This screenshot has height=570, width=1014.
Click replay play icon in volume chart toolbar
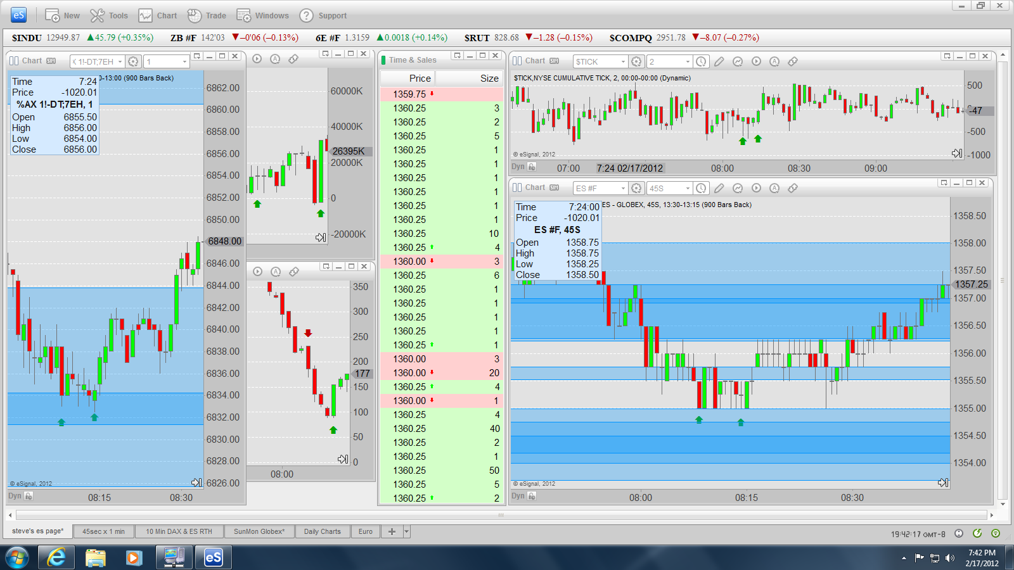[257, 59]
